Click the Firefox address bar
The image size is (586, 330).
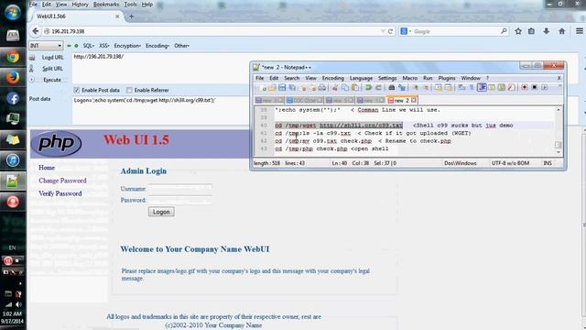[213, 31]
